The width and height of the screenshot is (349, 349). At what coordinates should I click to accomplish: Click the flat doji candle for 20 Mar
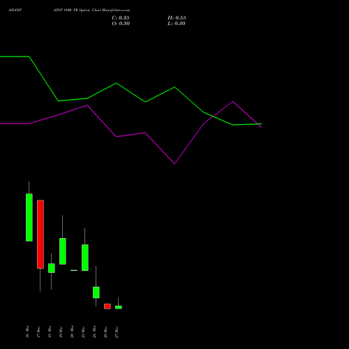(74, 270)
